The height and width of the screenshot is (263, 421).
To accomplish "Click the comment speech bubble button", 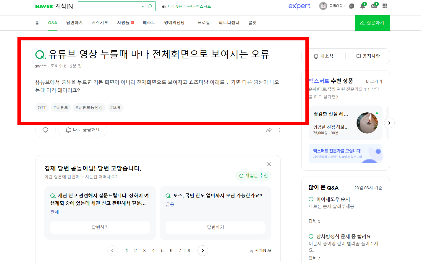I will pos(46,130).
